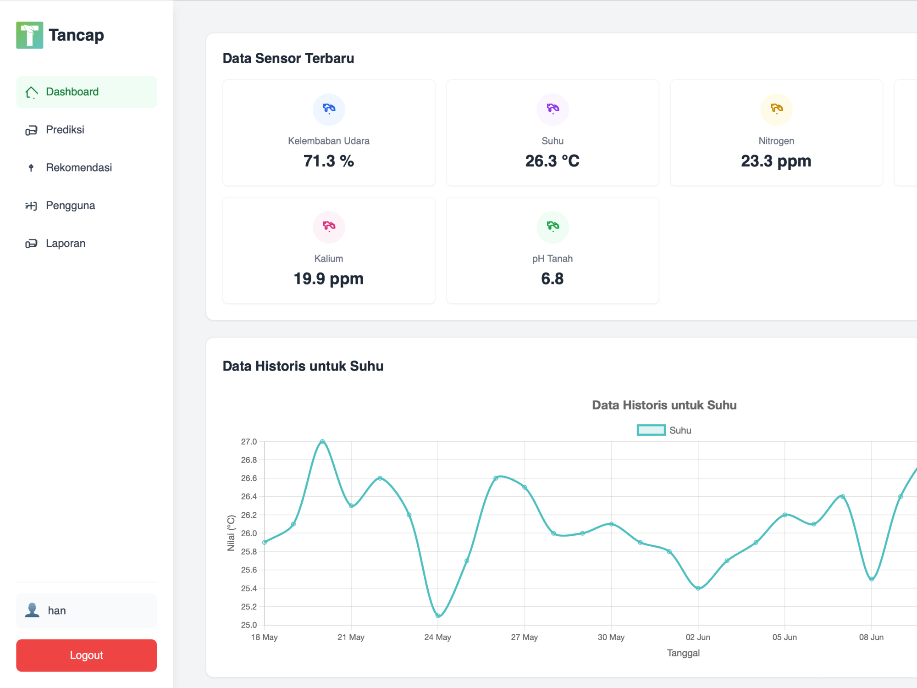
Task: Click the 25.5 data point at 08 Jun
Action: click(x=872, y=579)
